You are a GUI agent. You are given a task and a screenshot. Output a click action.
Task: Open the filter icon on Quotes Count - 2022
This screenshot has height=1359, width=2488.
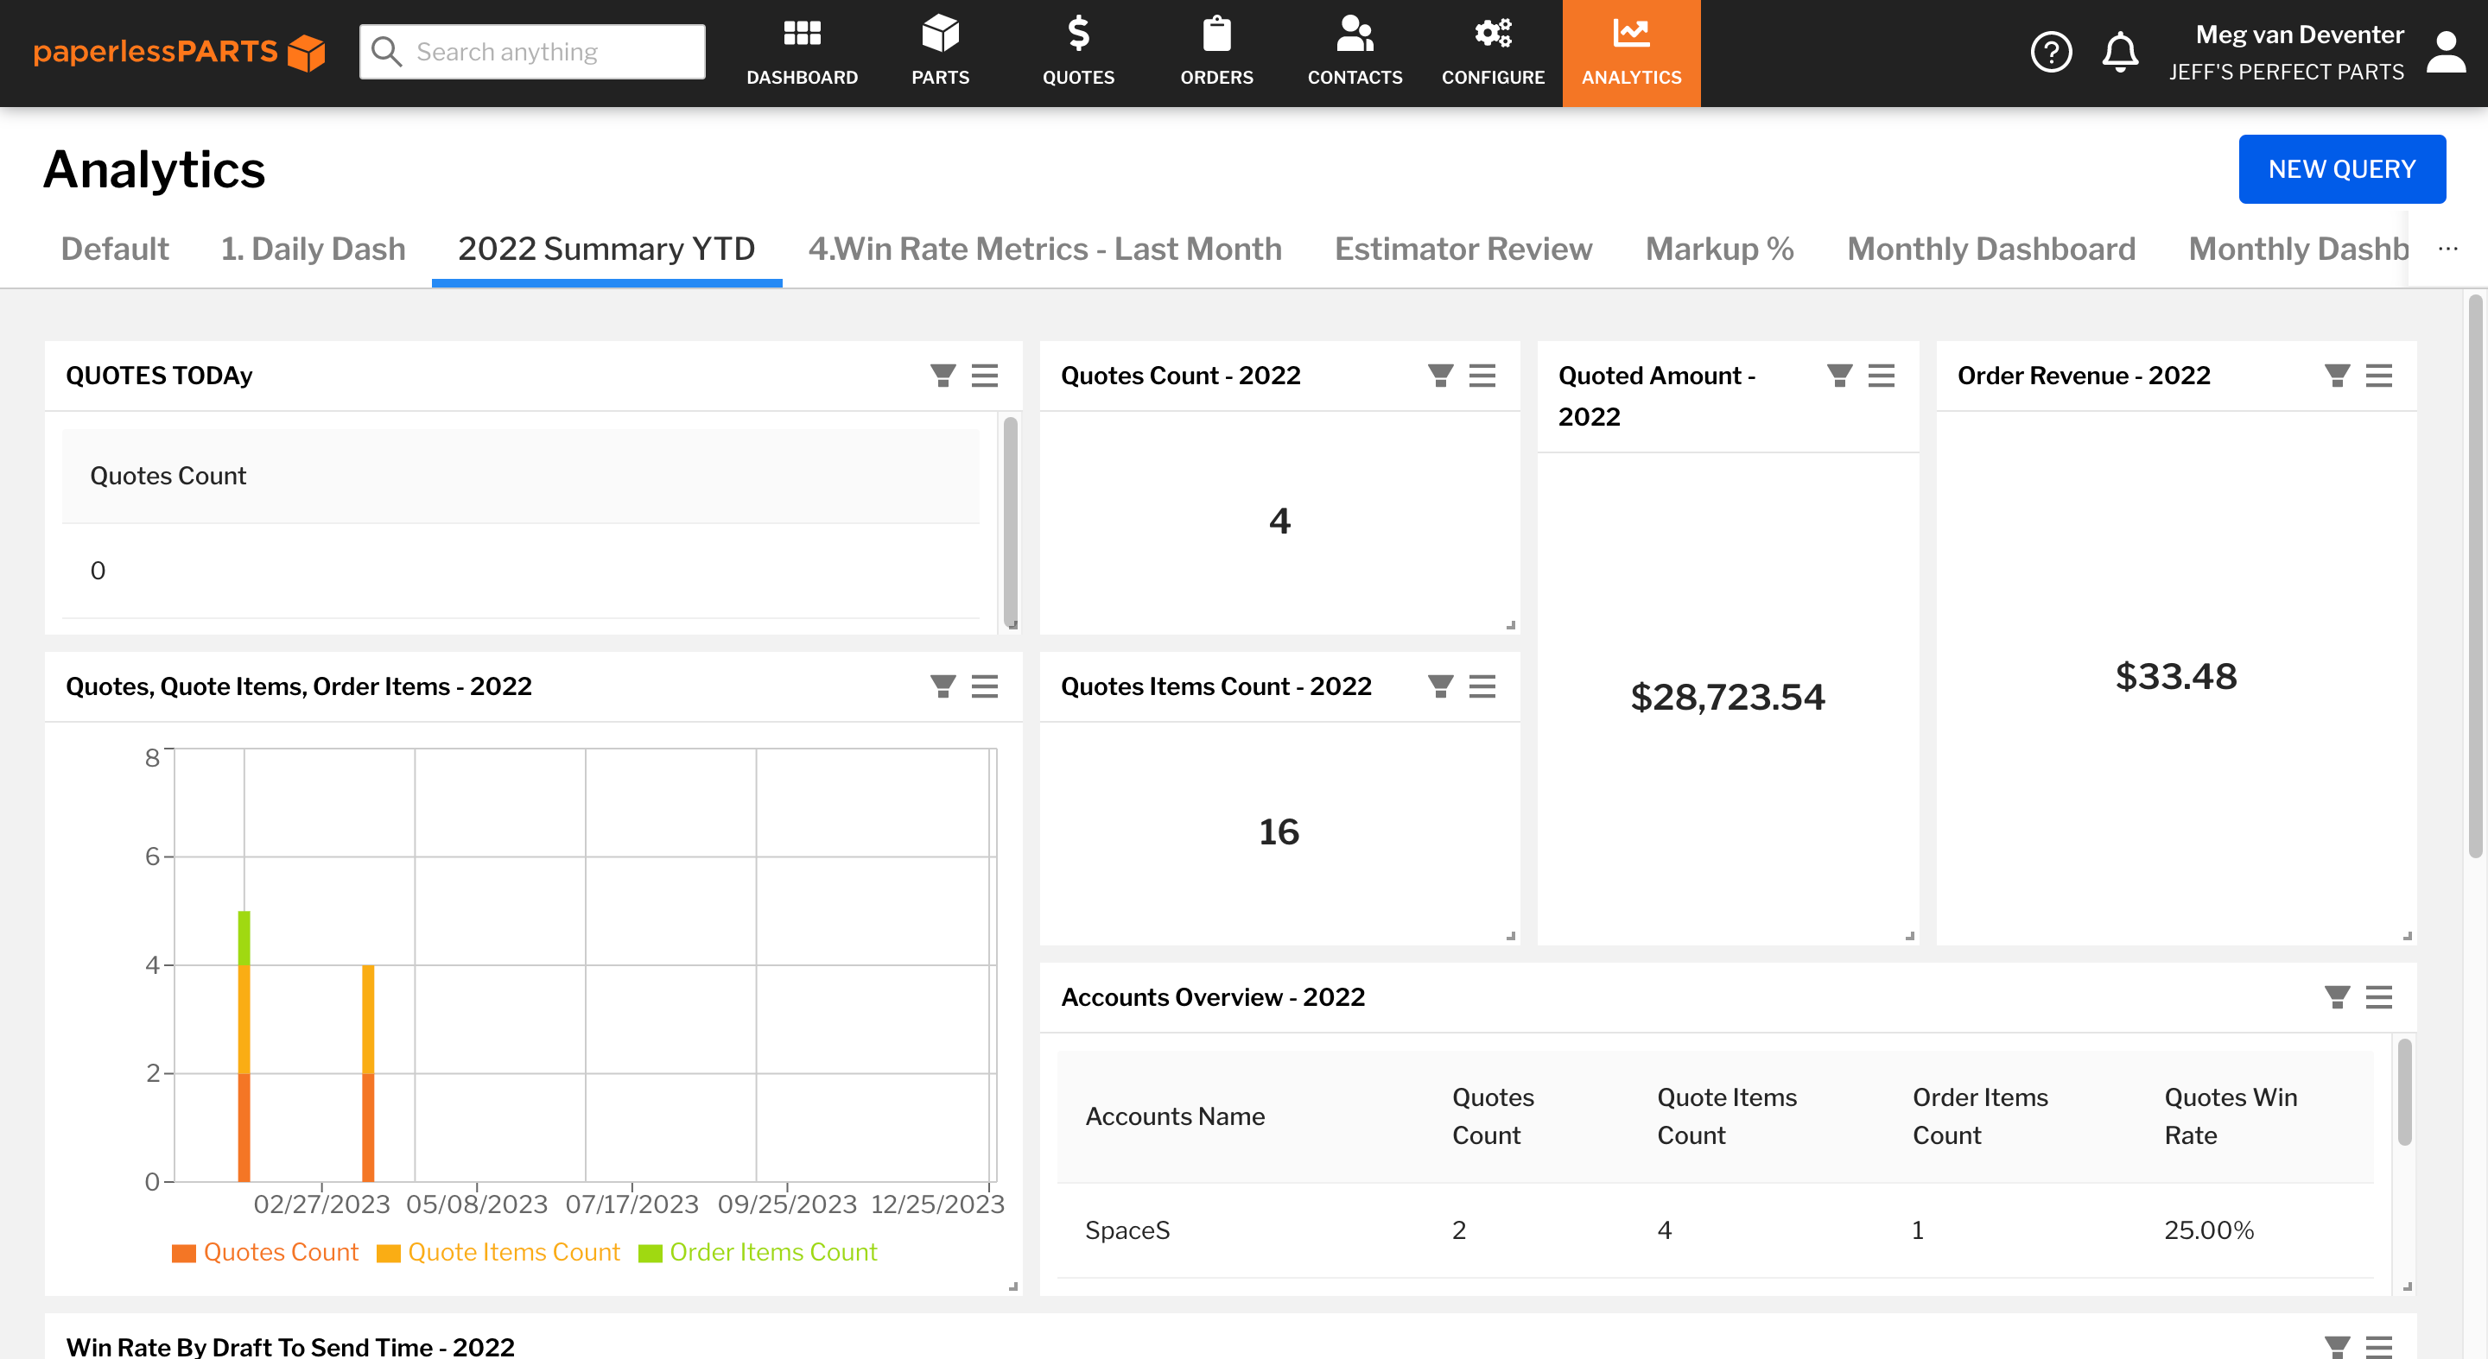pyautogui.click(x=1438, y=376)
